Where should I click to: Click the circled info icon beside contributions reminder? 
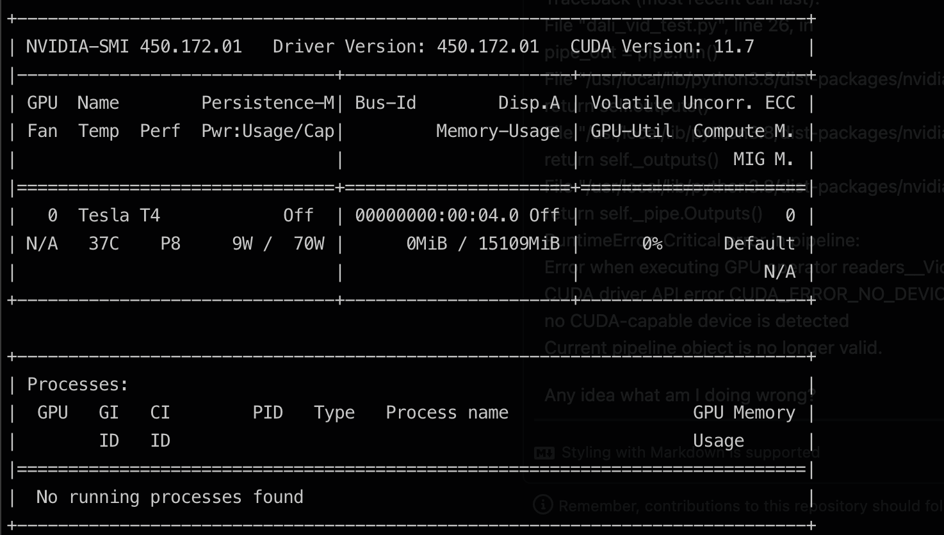[x=542, y=506]
